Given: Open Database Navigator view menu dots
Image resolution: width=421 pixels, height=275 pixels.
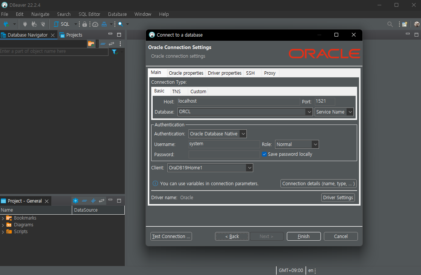Looking at the screenshot, I should click(120, 44).
